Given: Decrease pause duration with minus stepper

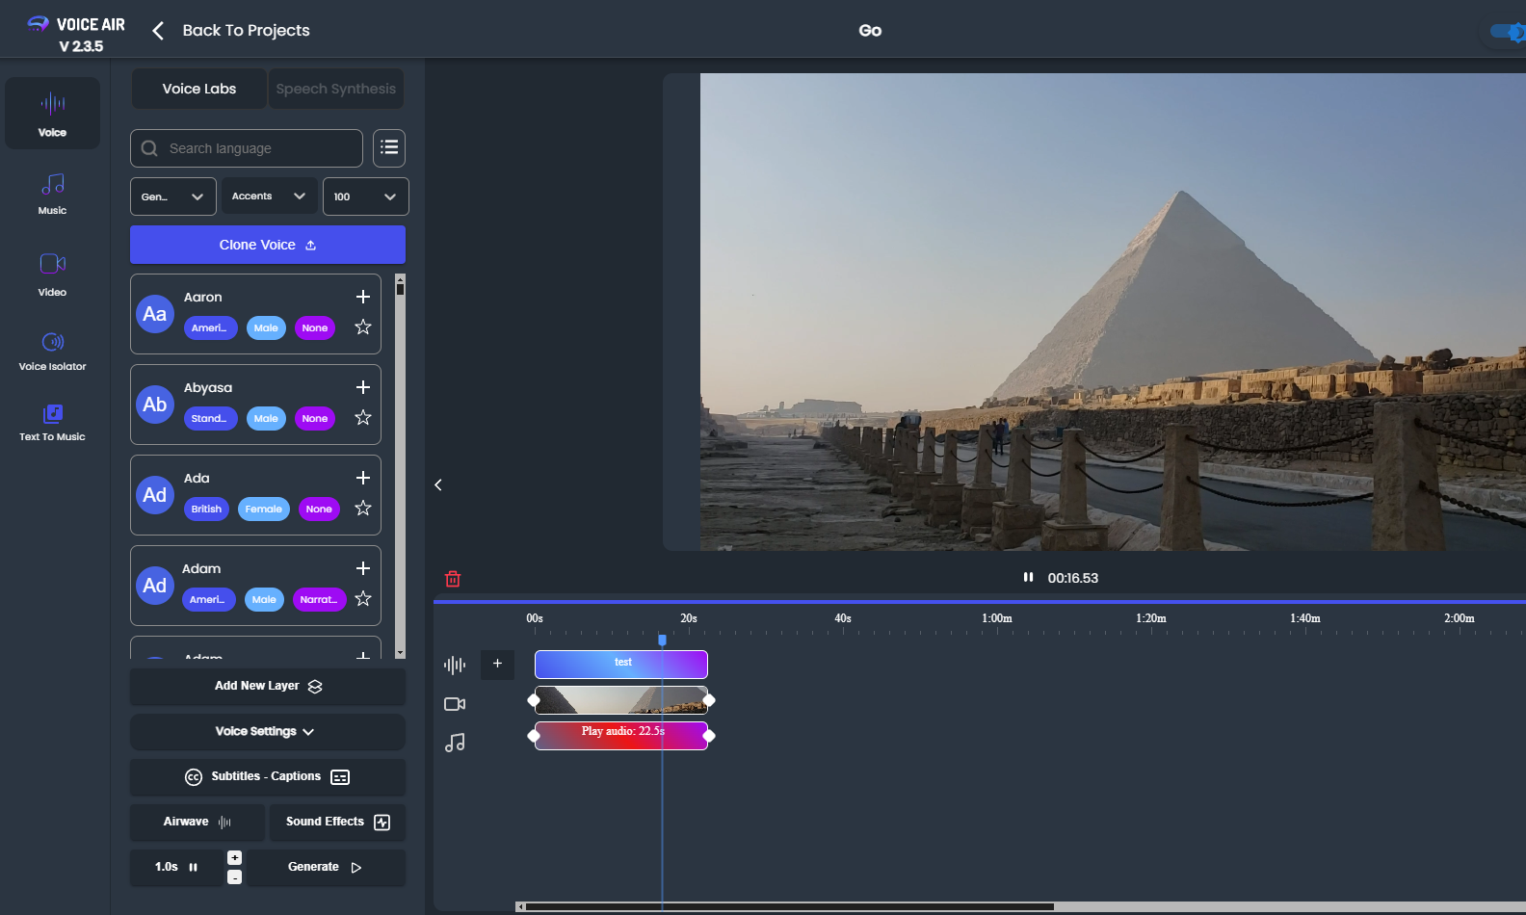Looking at the screenshot, I should pyautogui.click(x=234, y=877).
